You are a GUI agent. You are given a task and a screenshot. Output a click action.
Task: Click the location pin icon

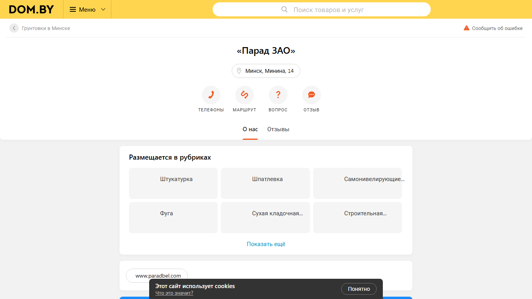(239, 71)
